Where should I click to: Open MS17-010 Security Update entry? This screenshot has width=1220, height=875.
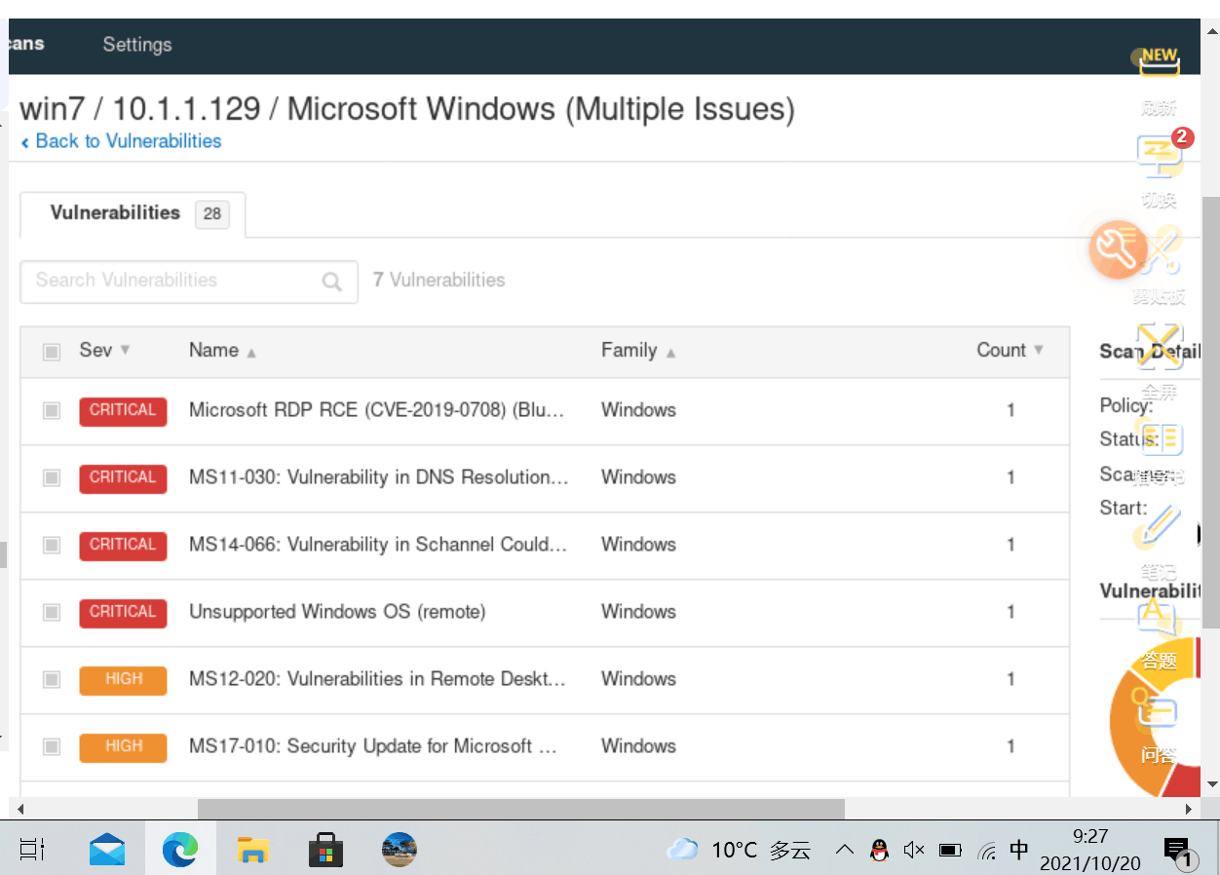pyautogui.click(x=373, y=746)
